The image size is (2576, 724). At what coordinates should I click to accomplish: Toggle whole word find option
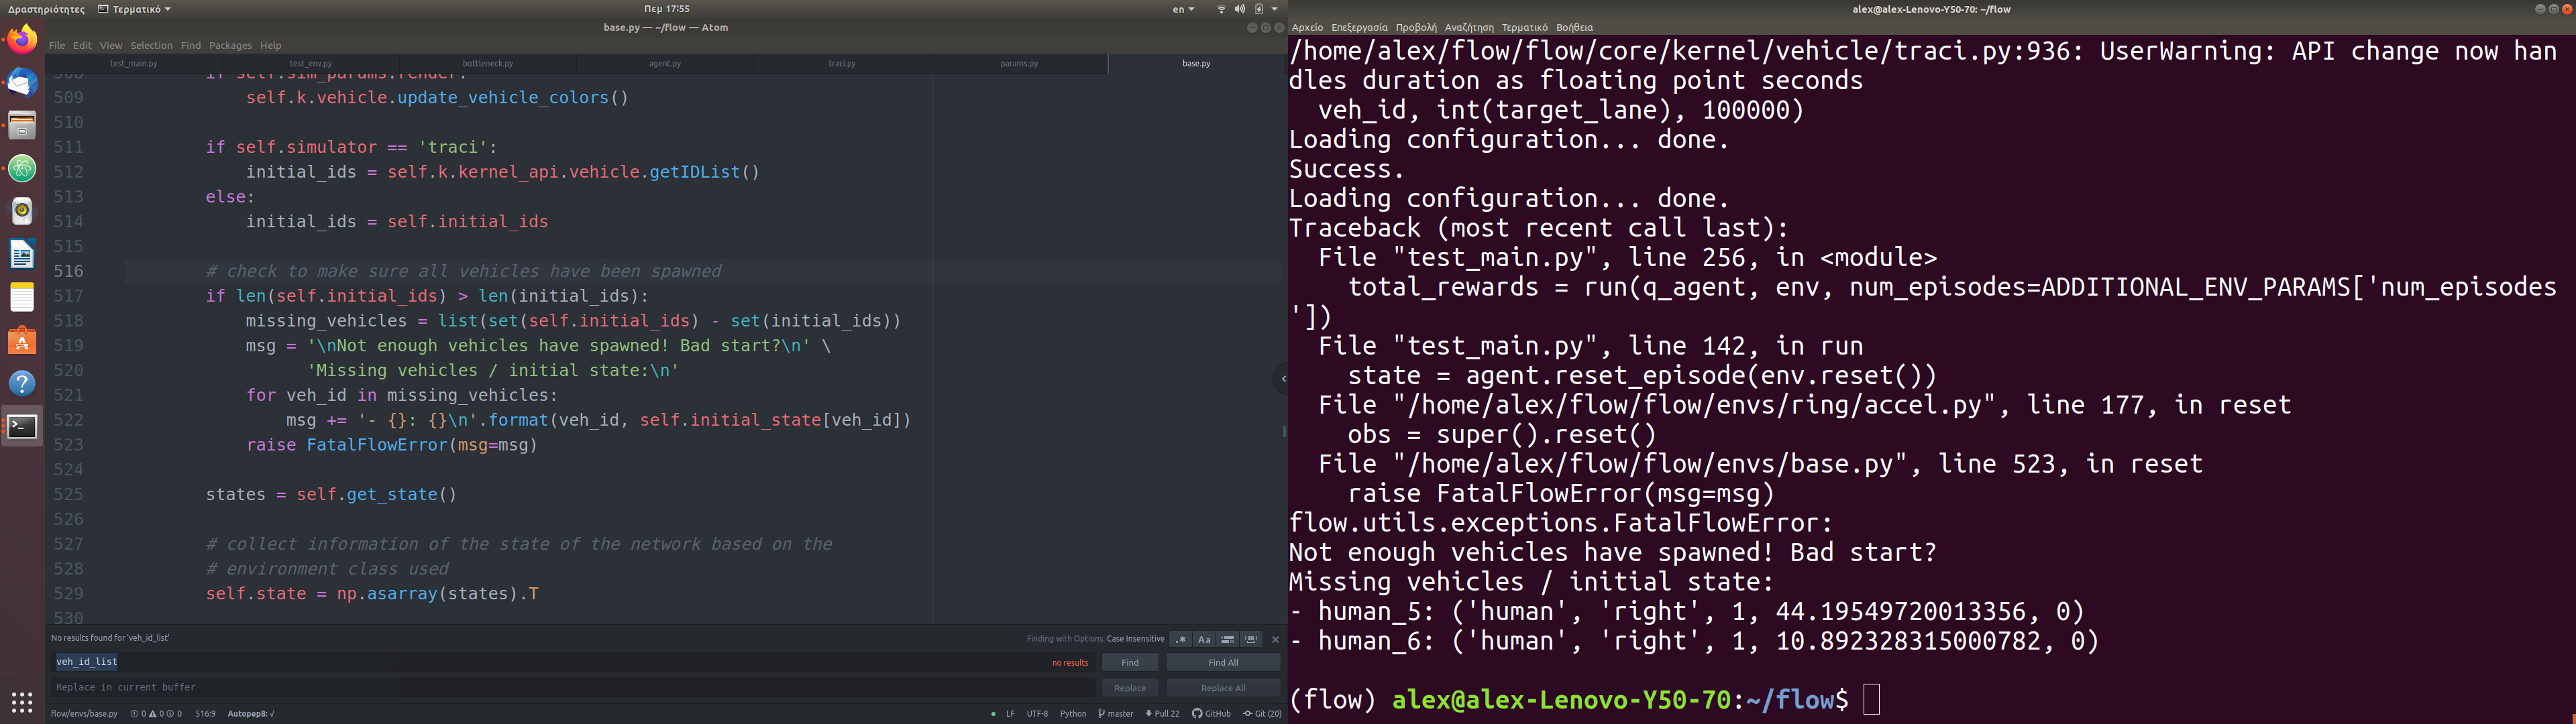pyautogui.click(x=1251, y=639)
